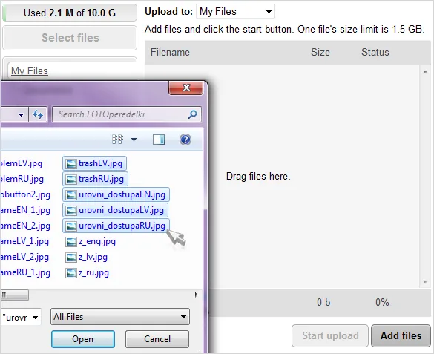Viewport: 434px width, 354px height.
Task: Click the horizontal scrollbar right arrow
Action: 197,295
